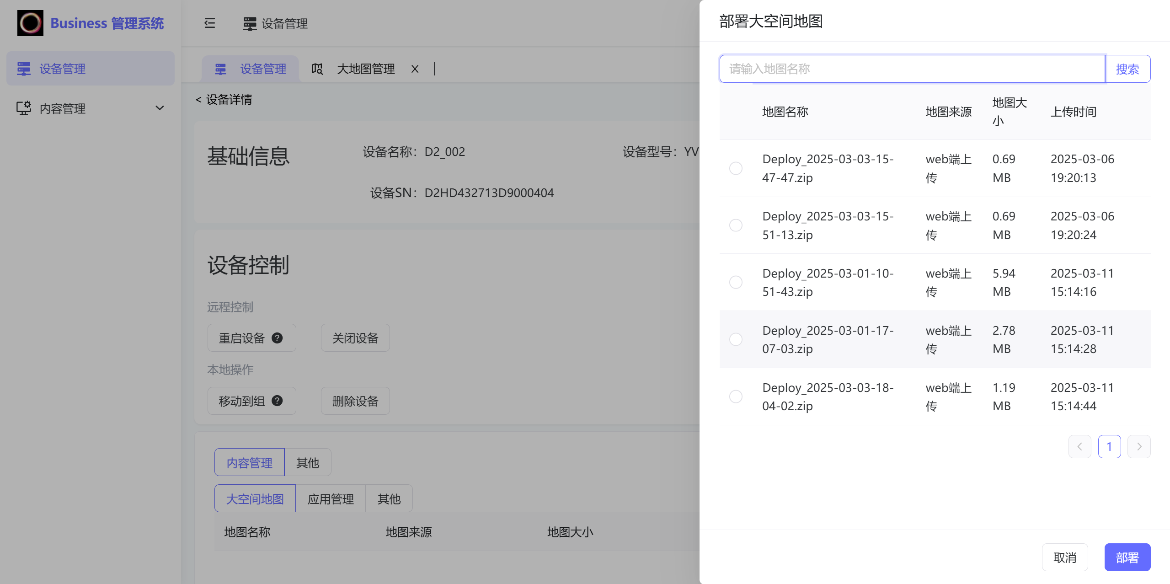
Task: Click the help icon next to 重启设备
Action: tap(277, 338)
